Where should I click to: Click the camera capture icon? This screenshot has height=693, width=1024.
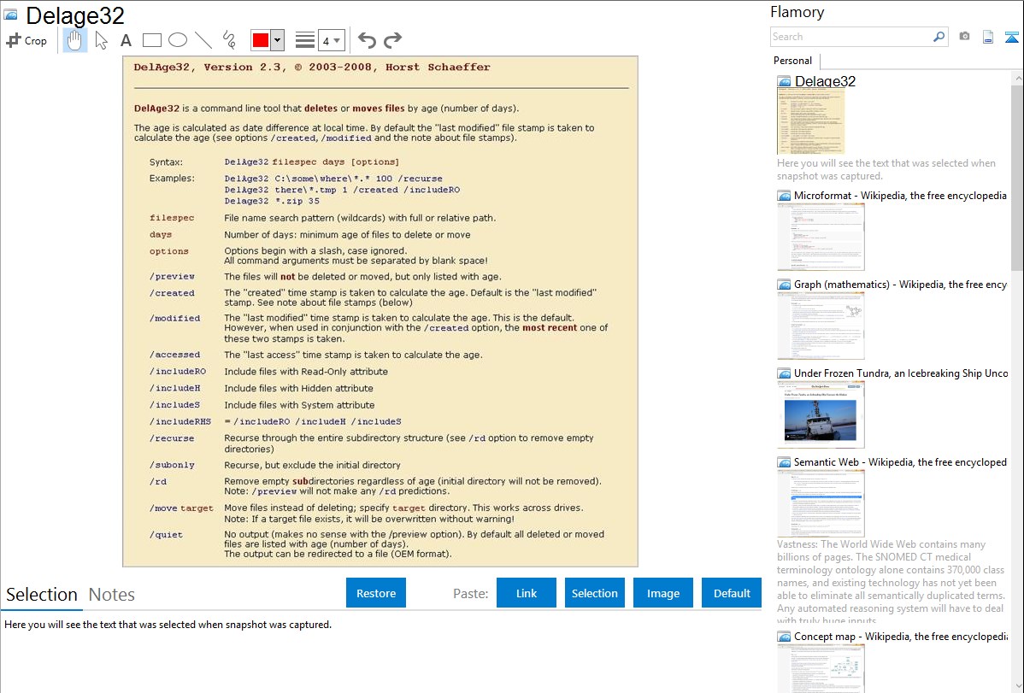click(964, 37)
